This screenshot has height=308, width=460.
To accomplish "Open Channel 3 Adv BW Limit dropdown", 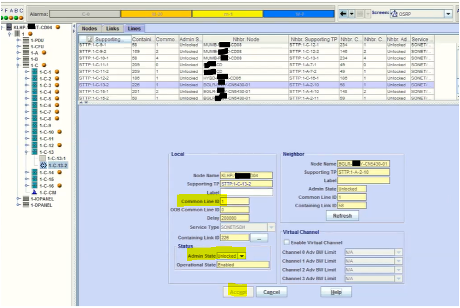I will (x=398, y=279).
